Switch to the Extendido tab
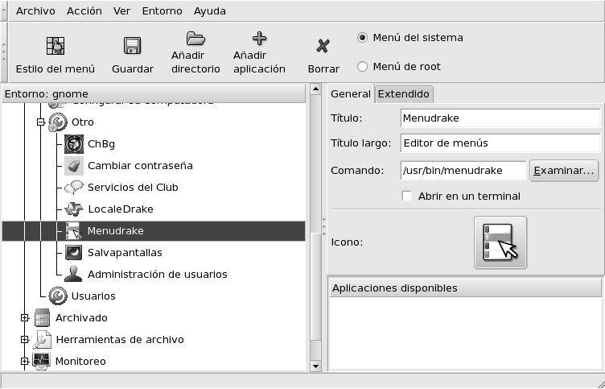 404,94
